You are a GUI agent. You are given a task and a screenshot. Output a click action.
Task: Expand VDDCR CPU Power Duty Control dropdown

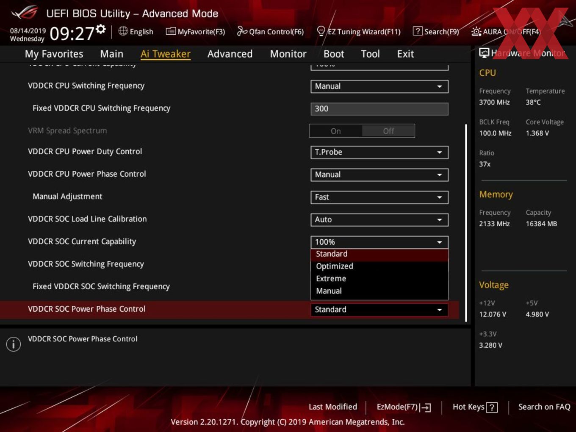pyautogui.click(x=379, y=152)
